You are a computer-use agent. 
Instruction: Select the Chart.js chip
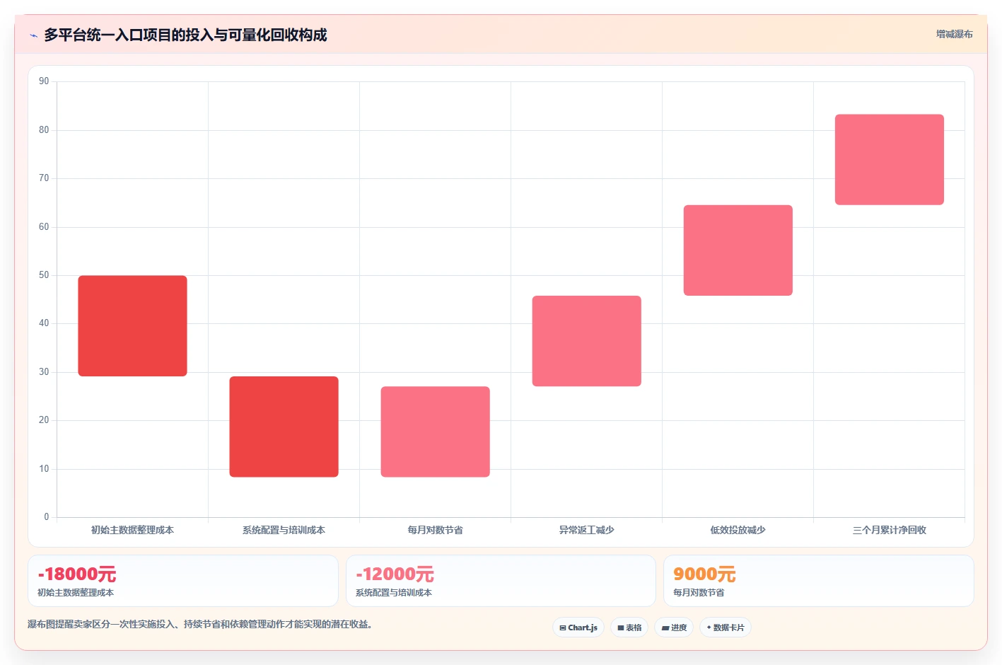point(578,628)
